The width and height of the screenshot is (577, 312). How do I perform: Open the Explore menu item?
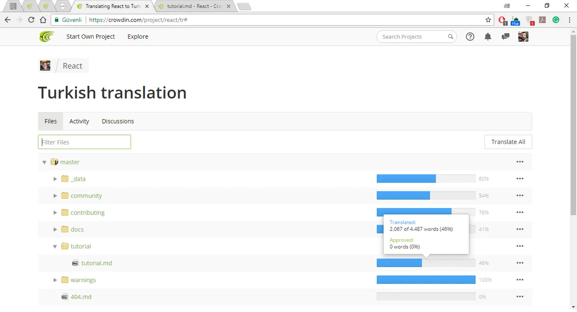(138, 37)
